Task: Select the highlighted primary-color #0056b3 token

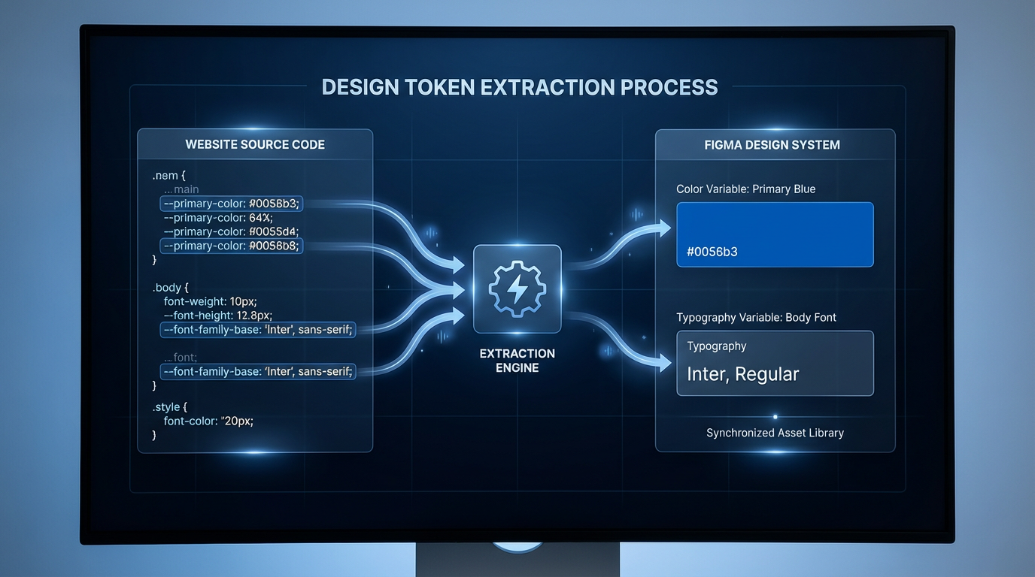Action: pyautogui.click(x=231, y=203)
